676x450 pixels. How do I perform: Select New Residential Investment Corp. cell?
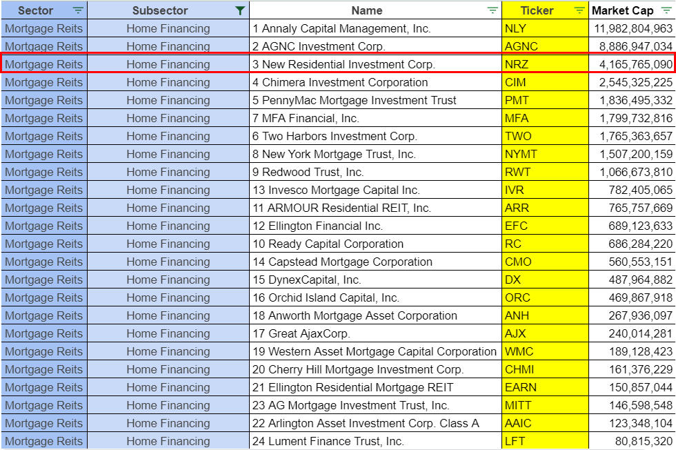[x=375, y=64]
